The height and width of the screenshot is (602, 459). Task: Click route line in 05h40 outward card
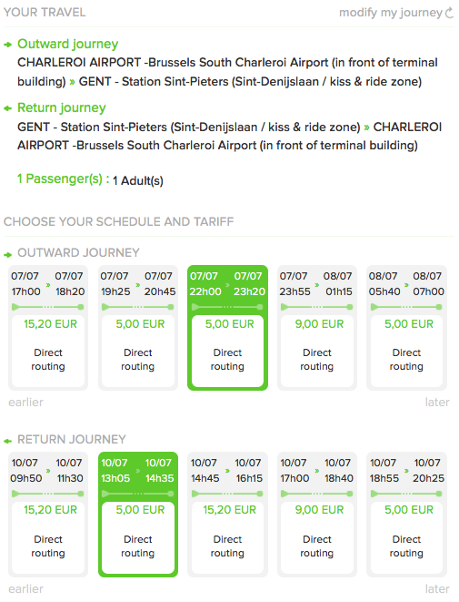pyautogui.click(x=406, y=307)
